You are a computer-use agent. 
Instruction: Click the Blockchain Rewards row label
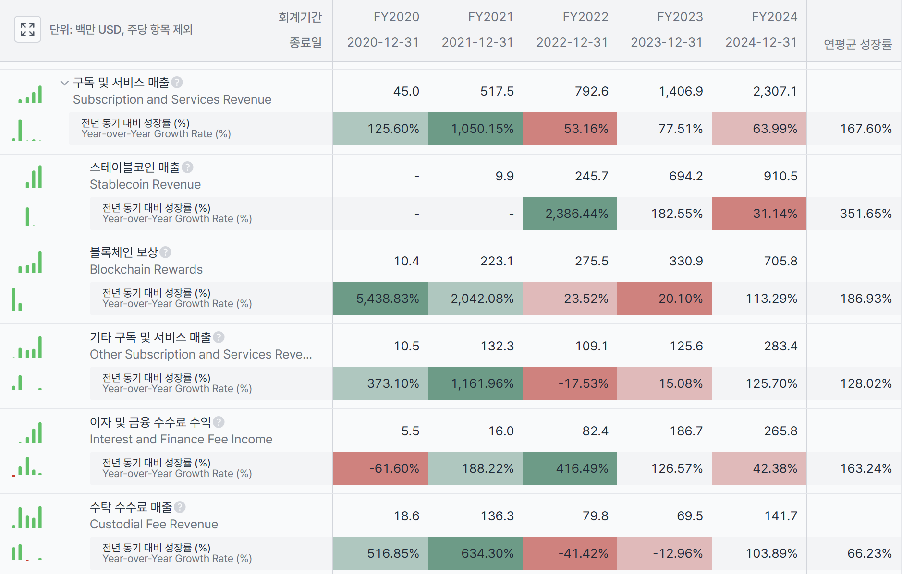point(146,269)
